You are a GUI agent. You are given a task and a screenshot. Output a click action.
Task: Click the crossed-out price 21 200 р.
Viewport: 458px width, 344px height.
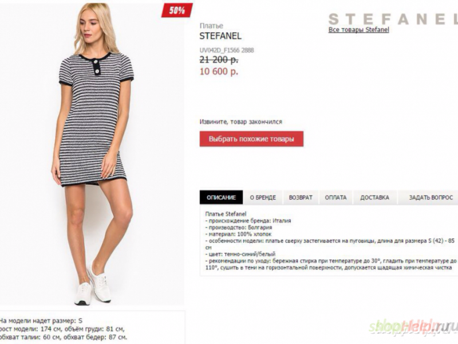click(219, 60)
